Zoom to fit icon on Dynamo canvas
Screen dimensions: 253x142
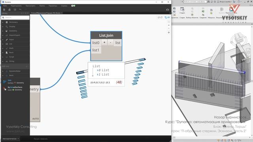point(169,22)
